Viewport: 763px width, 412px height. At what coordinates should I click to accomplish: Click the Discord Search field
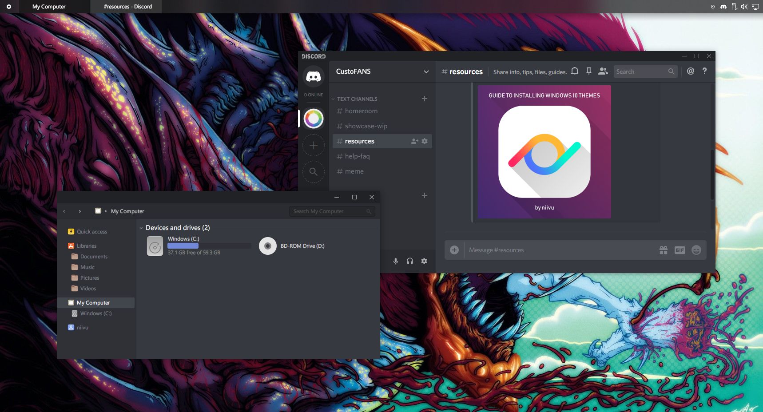click(646, 71)
